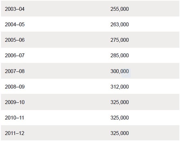
Task: Click the 312,000 value
Action: point(119,87)
